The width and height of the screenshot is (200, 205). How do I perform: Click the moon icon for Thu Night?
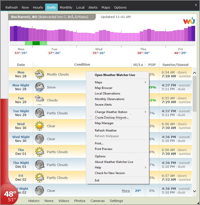point(40,165)
